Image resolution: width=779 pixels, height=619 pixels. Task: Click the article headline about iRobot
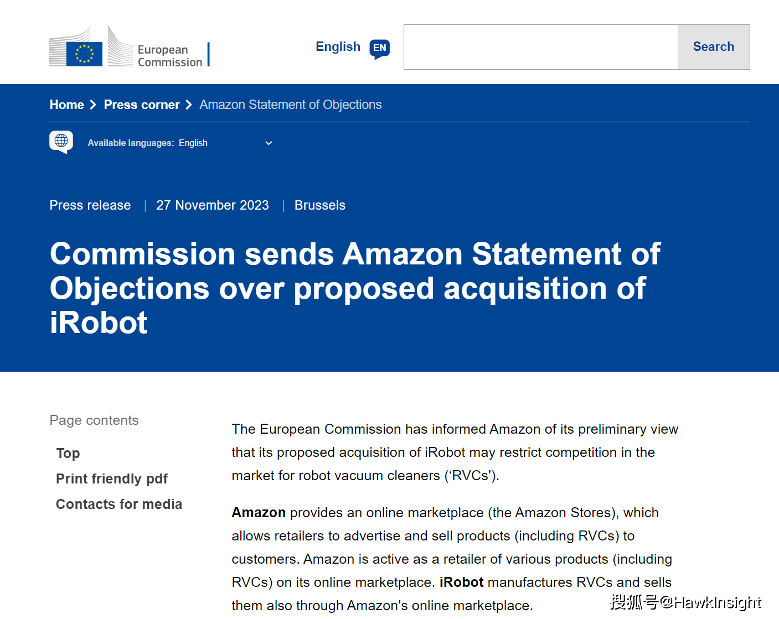pyautogui.click(x=354, y=288)
